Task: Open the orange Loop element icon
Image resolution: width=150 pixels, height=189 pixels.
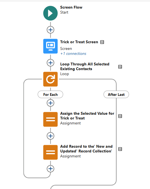Action: pos(50,79)
